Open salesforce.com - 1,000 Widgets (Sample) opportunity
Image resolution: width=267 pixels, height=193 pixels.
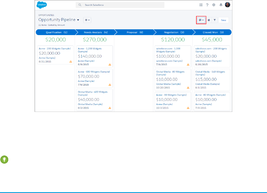(x=168, y=50)
